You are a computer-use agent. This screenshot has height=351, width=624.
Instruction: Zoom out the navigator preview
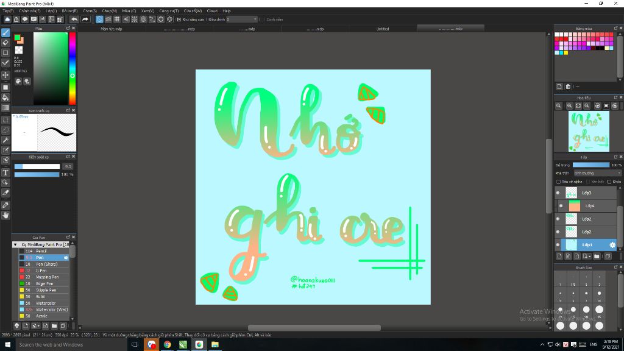(x=587, y=106)
